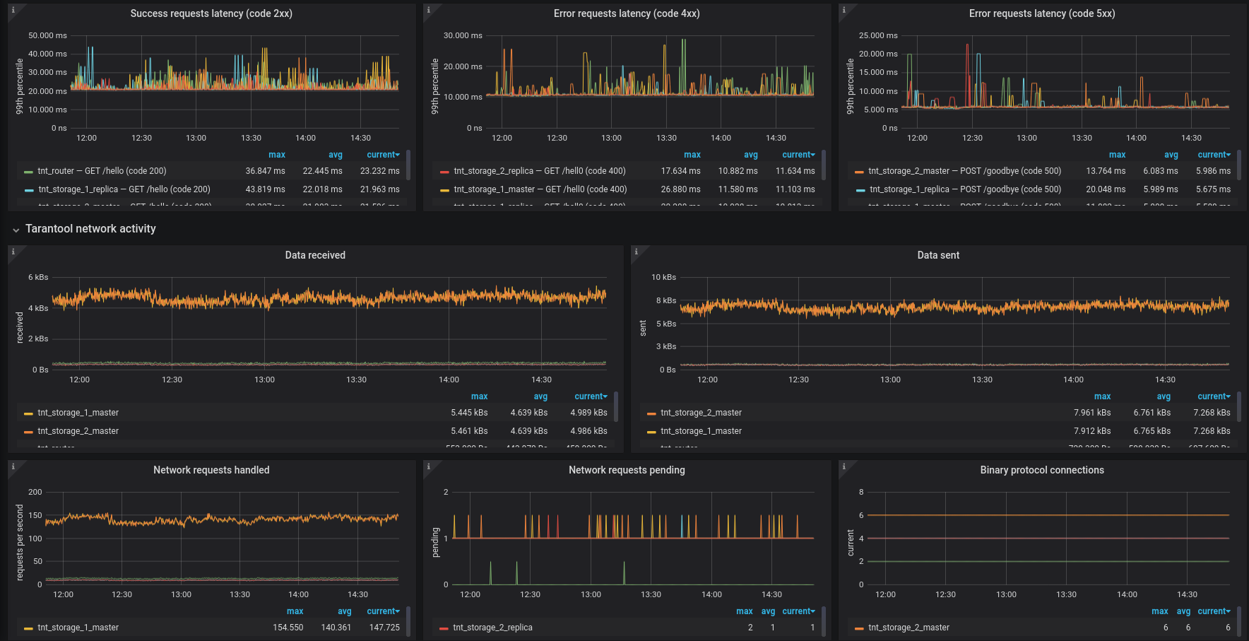
Task: Select tnt_storage_2_master in Data received legend
Action: 78,431
